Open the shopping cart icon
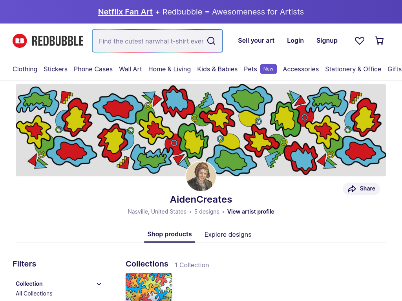 (x=380, y=41)
